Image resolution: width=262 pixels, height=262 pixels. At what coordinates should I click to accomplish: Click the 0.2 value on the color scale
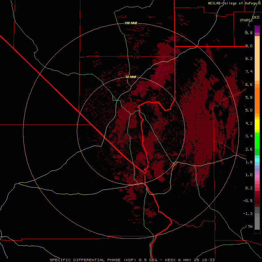249,188
